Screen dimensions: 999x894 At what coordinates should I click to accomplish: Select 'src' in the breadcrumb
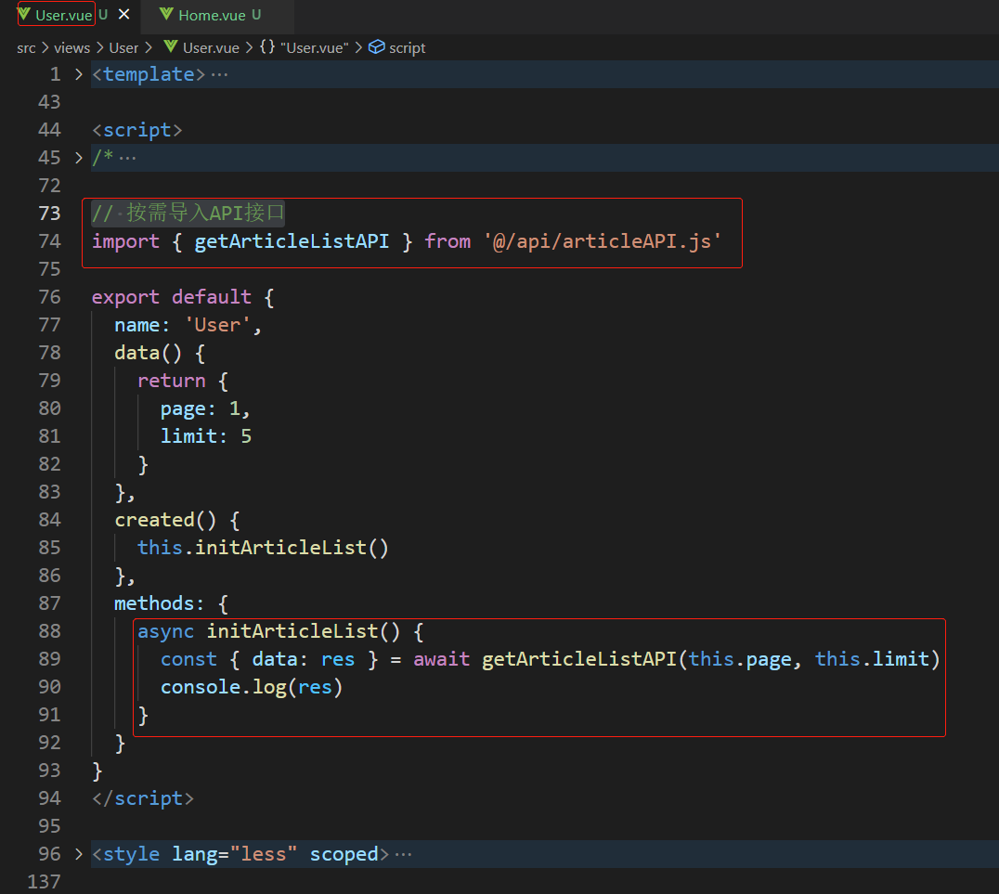pyautogui.click(x=26, y=47)
